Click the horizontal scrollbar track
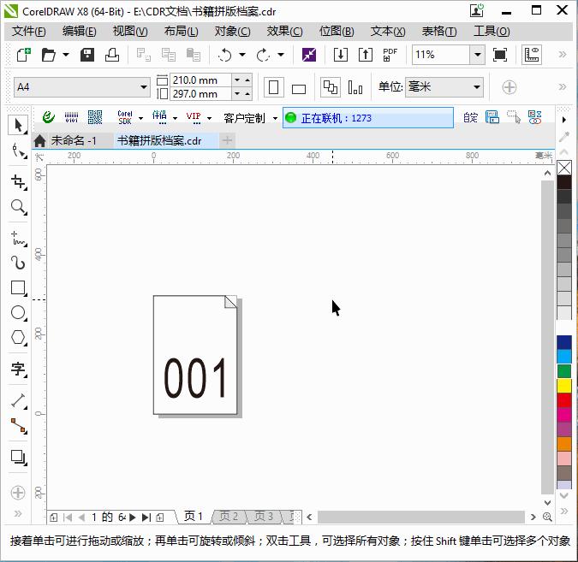This screenshot has width=578, height=562. pos(421,517)
